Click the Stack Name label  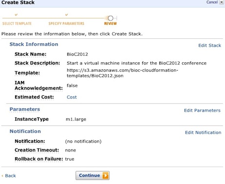pos(31,54)
